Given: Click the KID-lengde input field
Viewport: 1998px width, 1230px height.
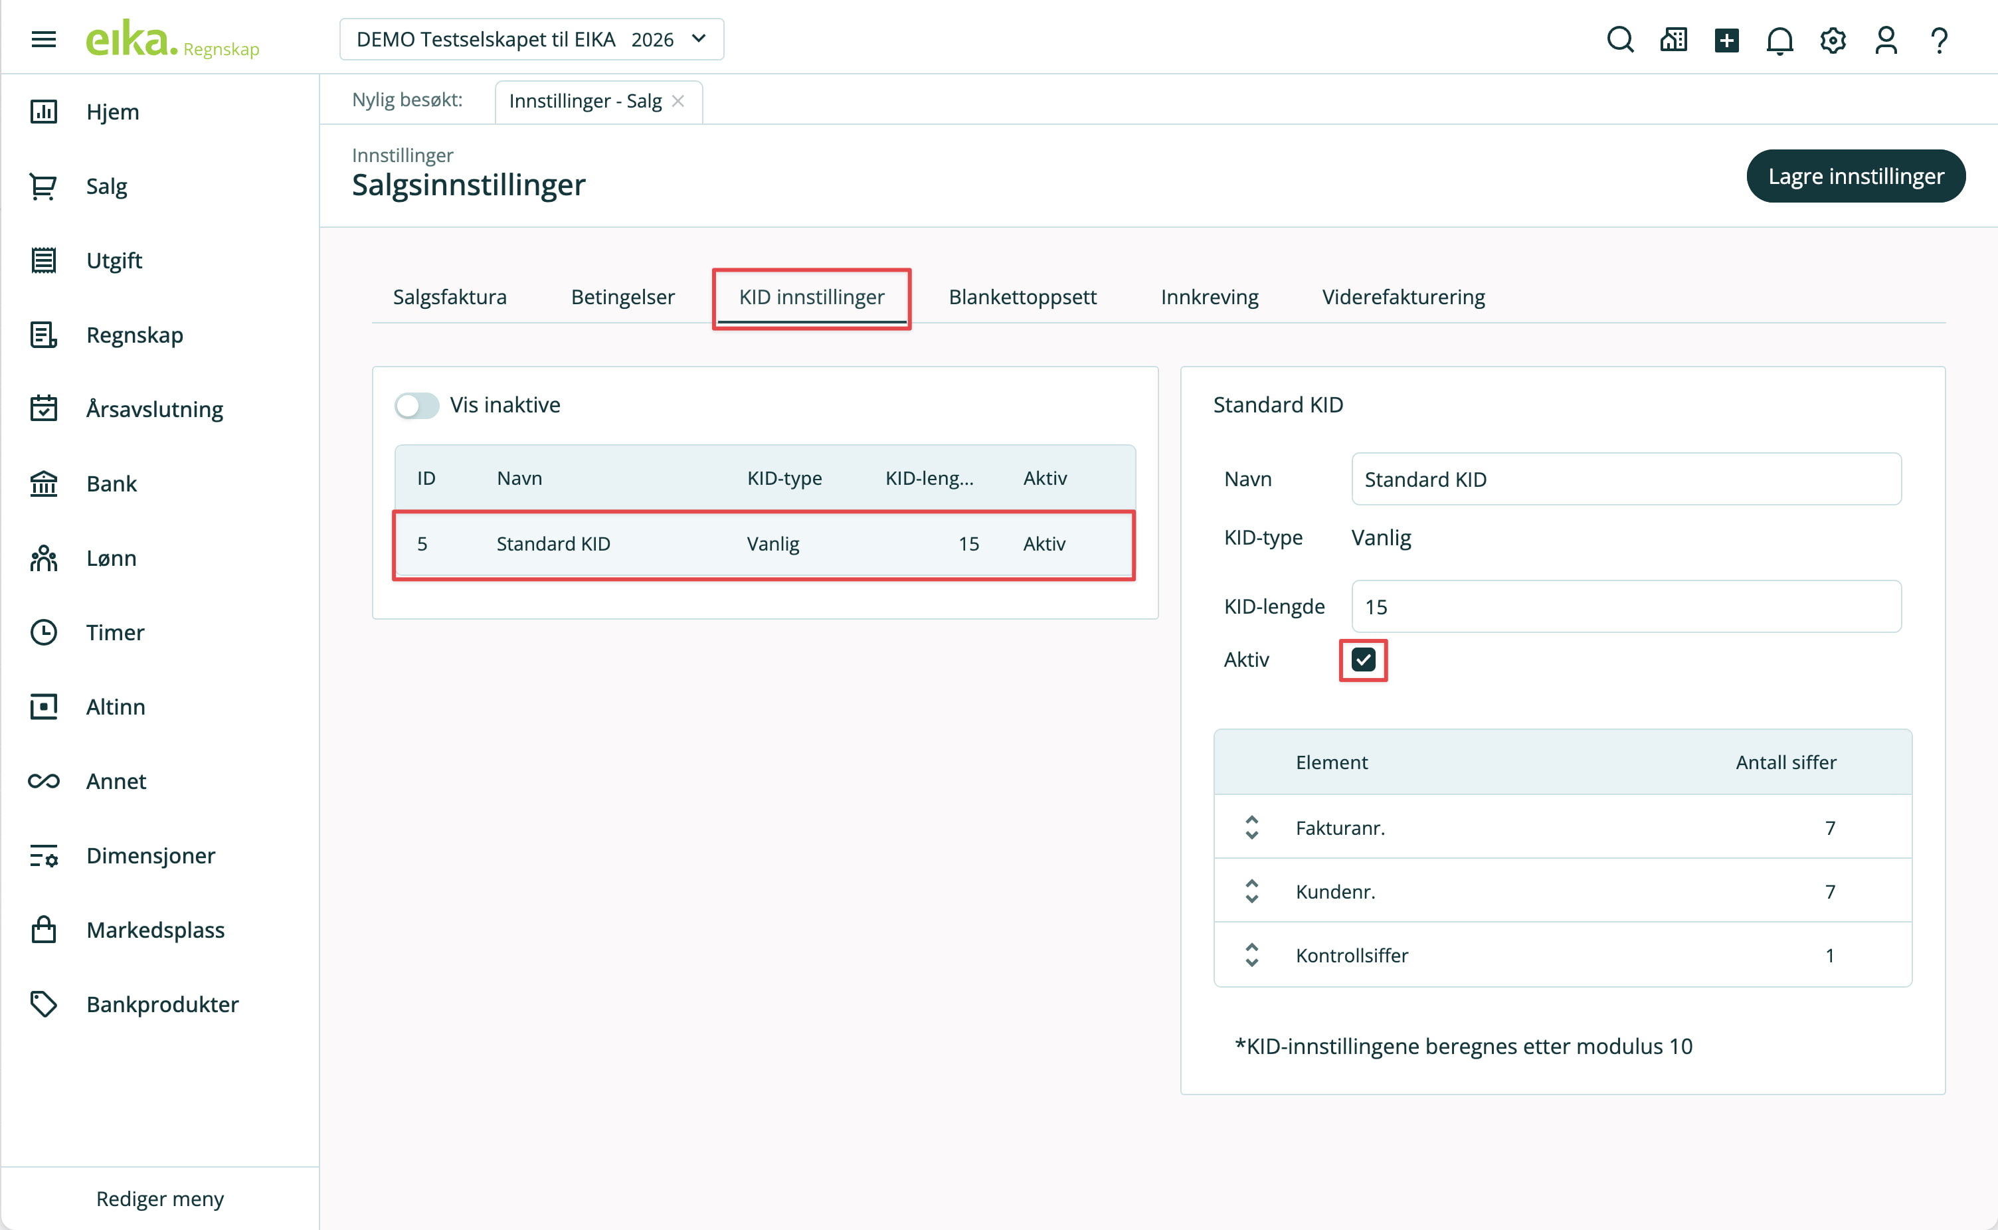Looking at the screenshot, I should click(x=1625, y=607).
